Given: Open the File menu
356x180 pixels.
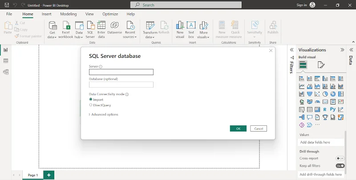Looking at the screenshot, I should tap(9, 14).
